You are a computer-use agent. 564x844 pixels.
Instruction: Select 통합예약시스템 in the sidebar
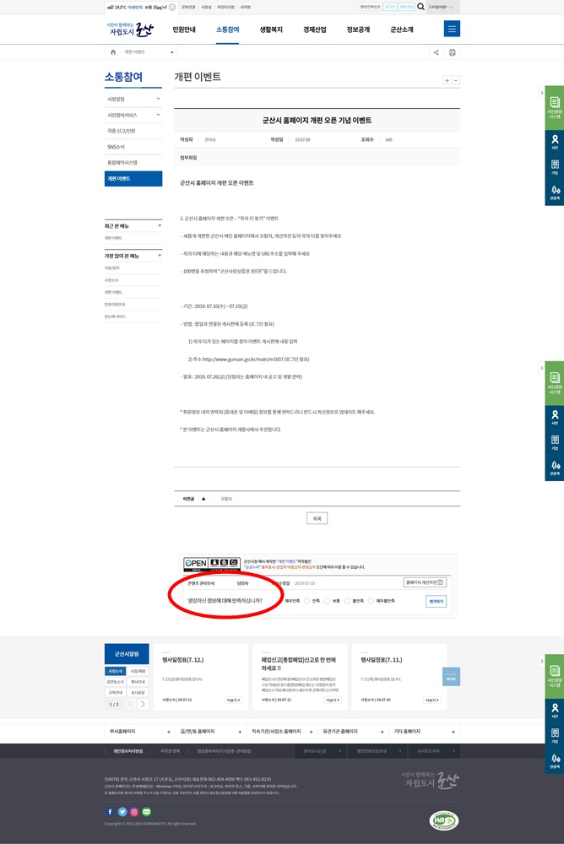133,162
